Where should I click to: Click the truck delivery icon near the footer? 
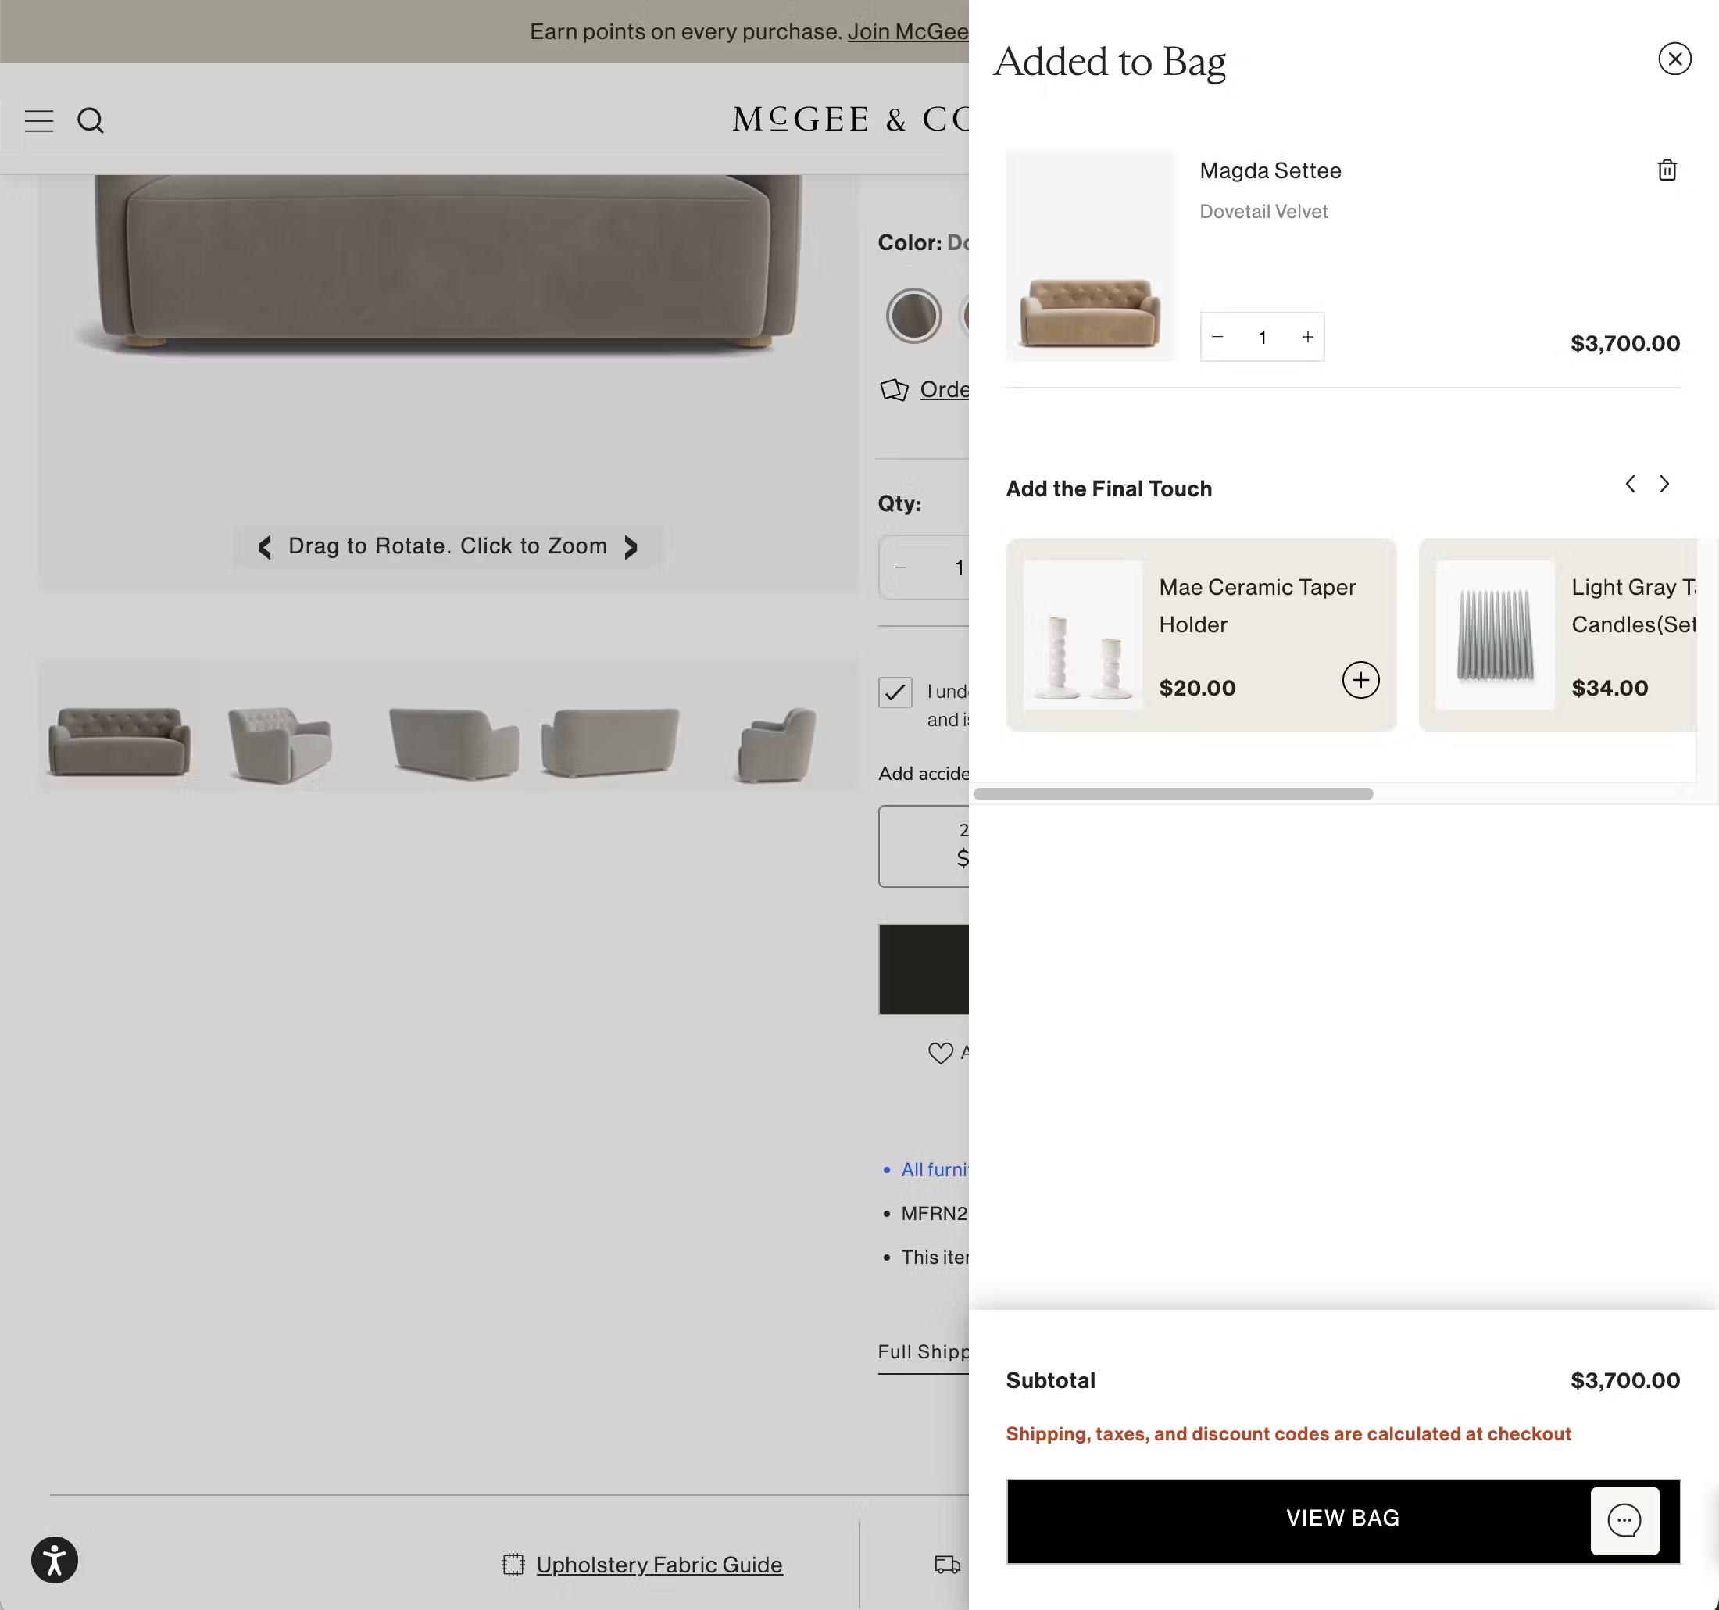tap(946, 1565)
